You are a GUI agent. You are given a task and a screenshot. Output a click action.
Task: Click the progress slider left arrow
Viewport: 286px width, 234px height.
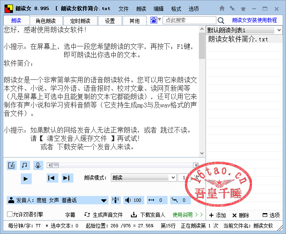pyautogui.click(x=50, y=165)
